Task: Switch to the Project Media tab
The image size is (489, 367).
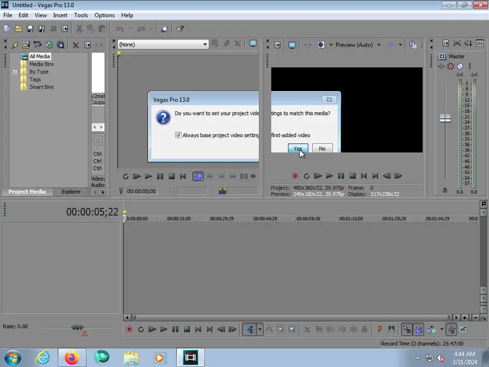Action: coord(27,192)
